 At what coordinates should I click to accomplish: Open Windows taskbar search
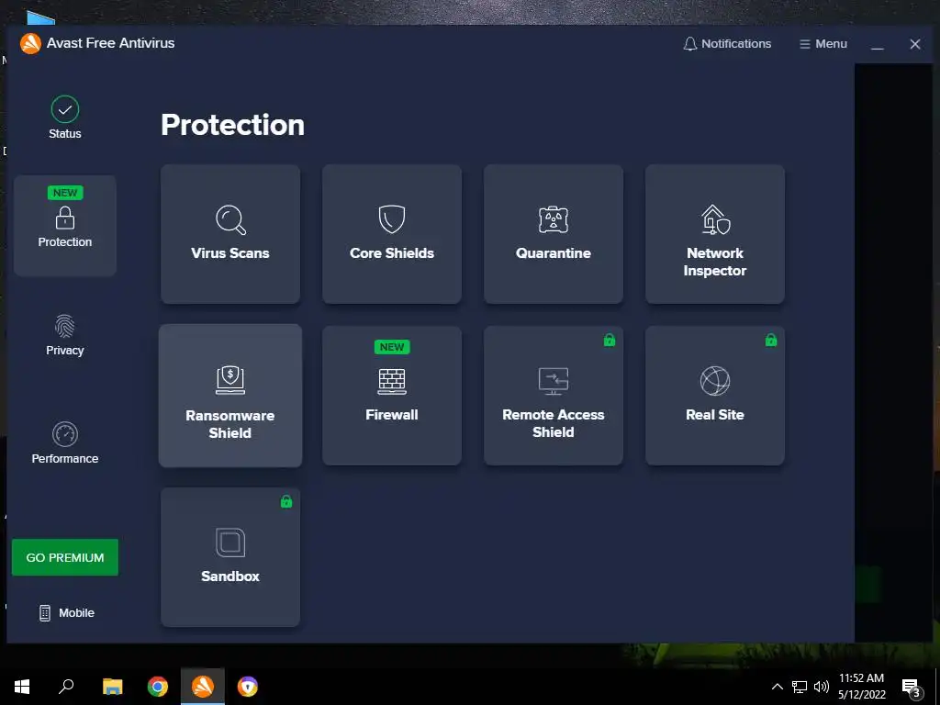pos(66,687)
